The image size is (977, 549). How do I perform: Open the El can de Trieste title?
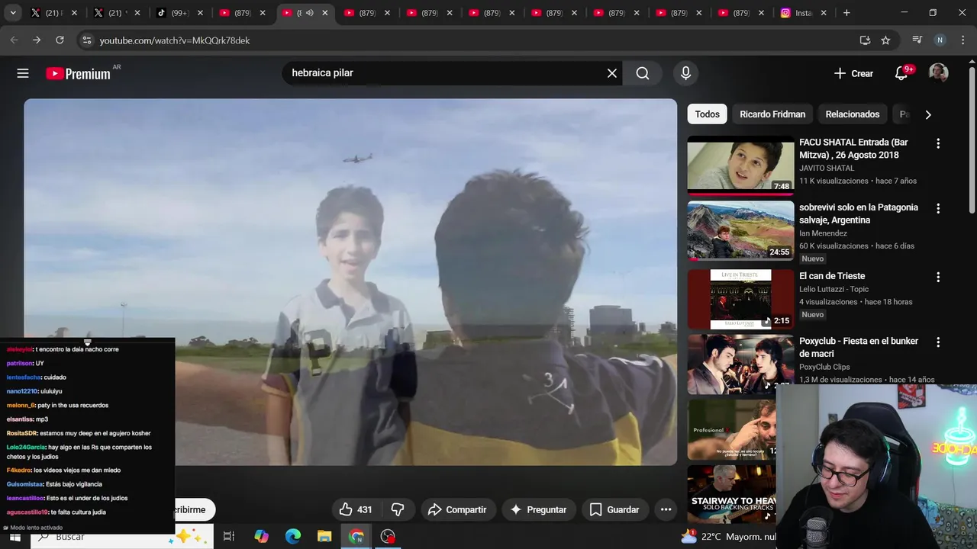click(832, 276)
